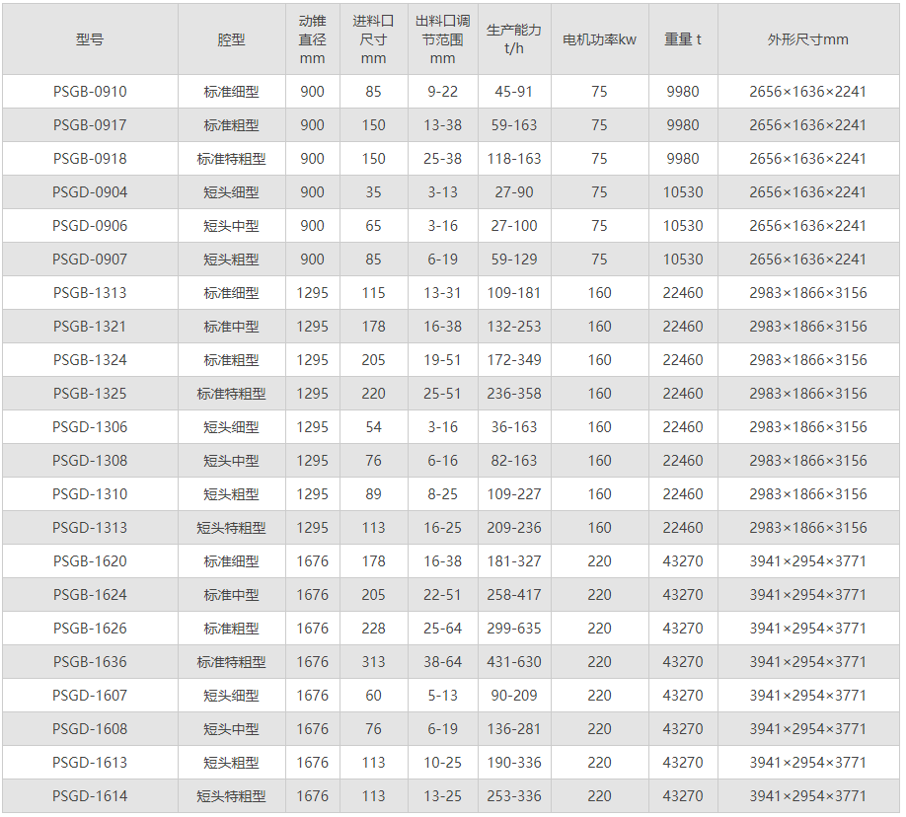Click the PSGD-1310 model cell
The width and height of the screenshot is (906, 817).
pos(90,494)
